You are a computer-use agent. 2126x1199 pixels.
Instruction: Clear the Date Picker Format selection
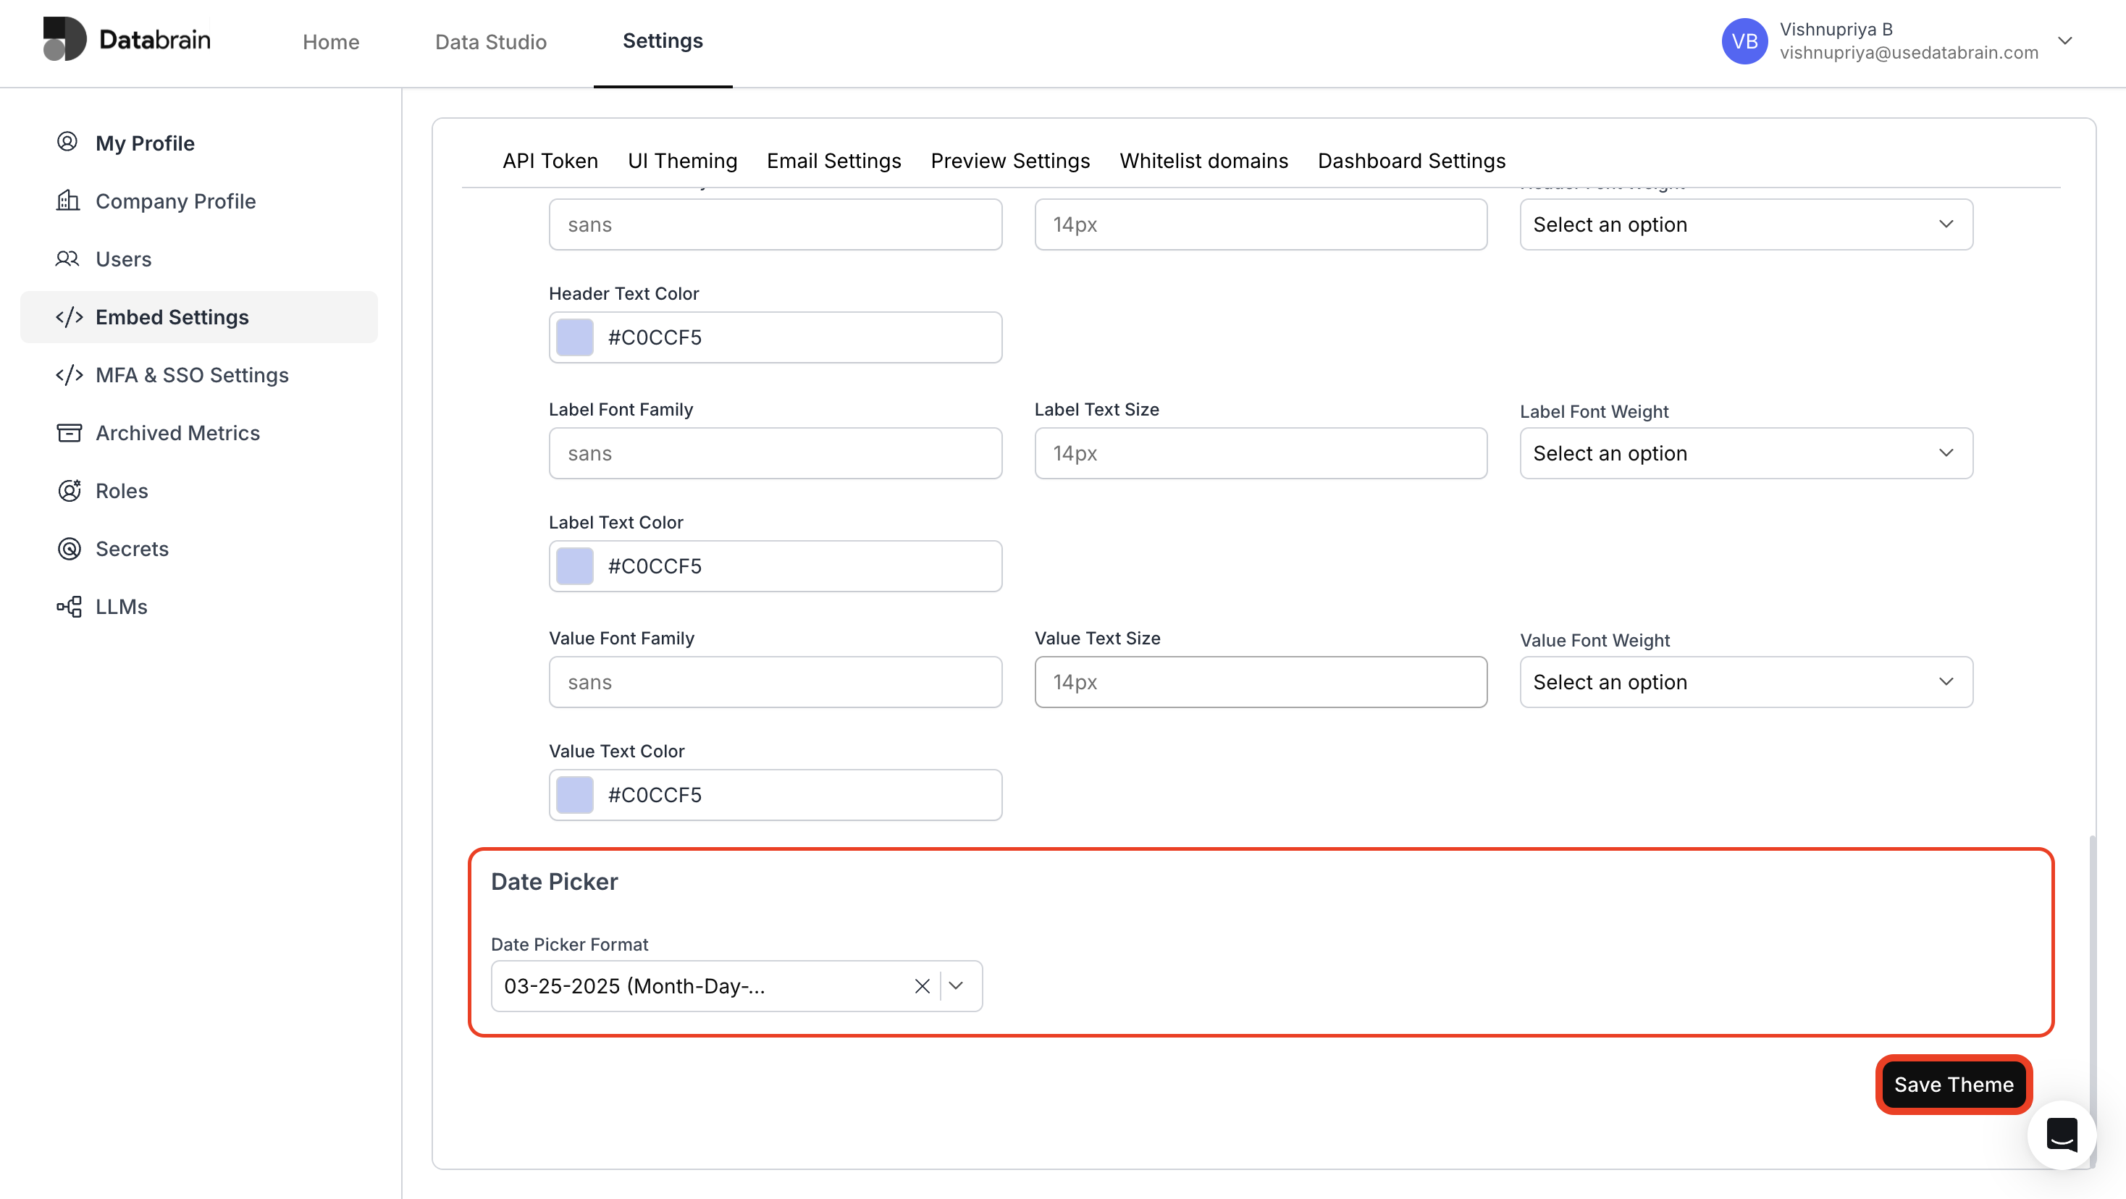click(x=922, y=986)
